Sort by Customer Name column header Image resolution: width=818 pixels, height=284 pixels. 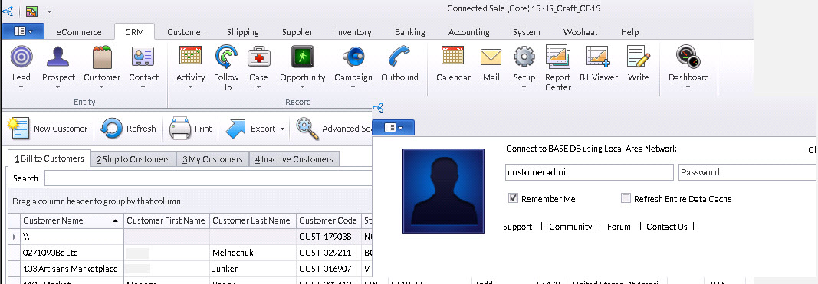click(x=71, y=220)
